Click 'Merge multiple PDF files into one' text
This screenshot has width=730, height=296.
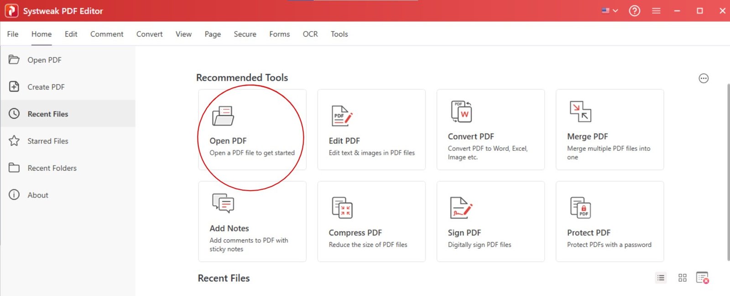click(x=609, y=153)
